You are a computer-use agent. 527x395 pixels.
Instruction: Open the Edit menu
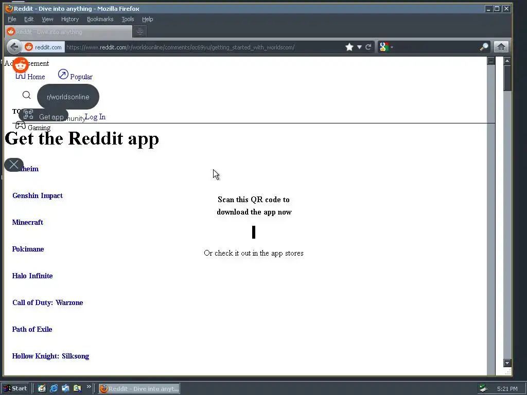click(x=29, y=19)
